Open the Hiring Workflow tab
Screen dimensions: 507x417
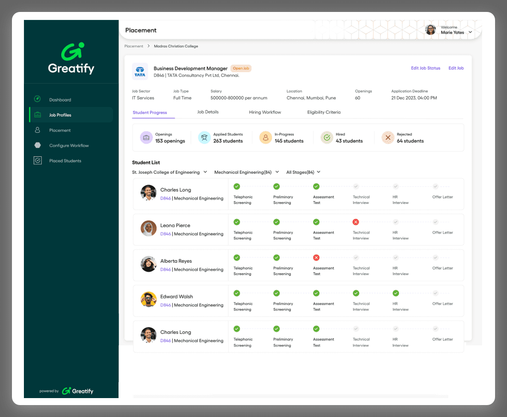pos(265,112)
